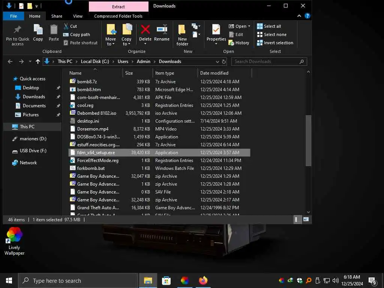Refresh the Downloads folder view
The image size is (384, 288).
click(223, 61)
